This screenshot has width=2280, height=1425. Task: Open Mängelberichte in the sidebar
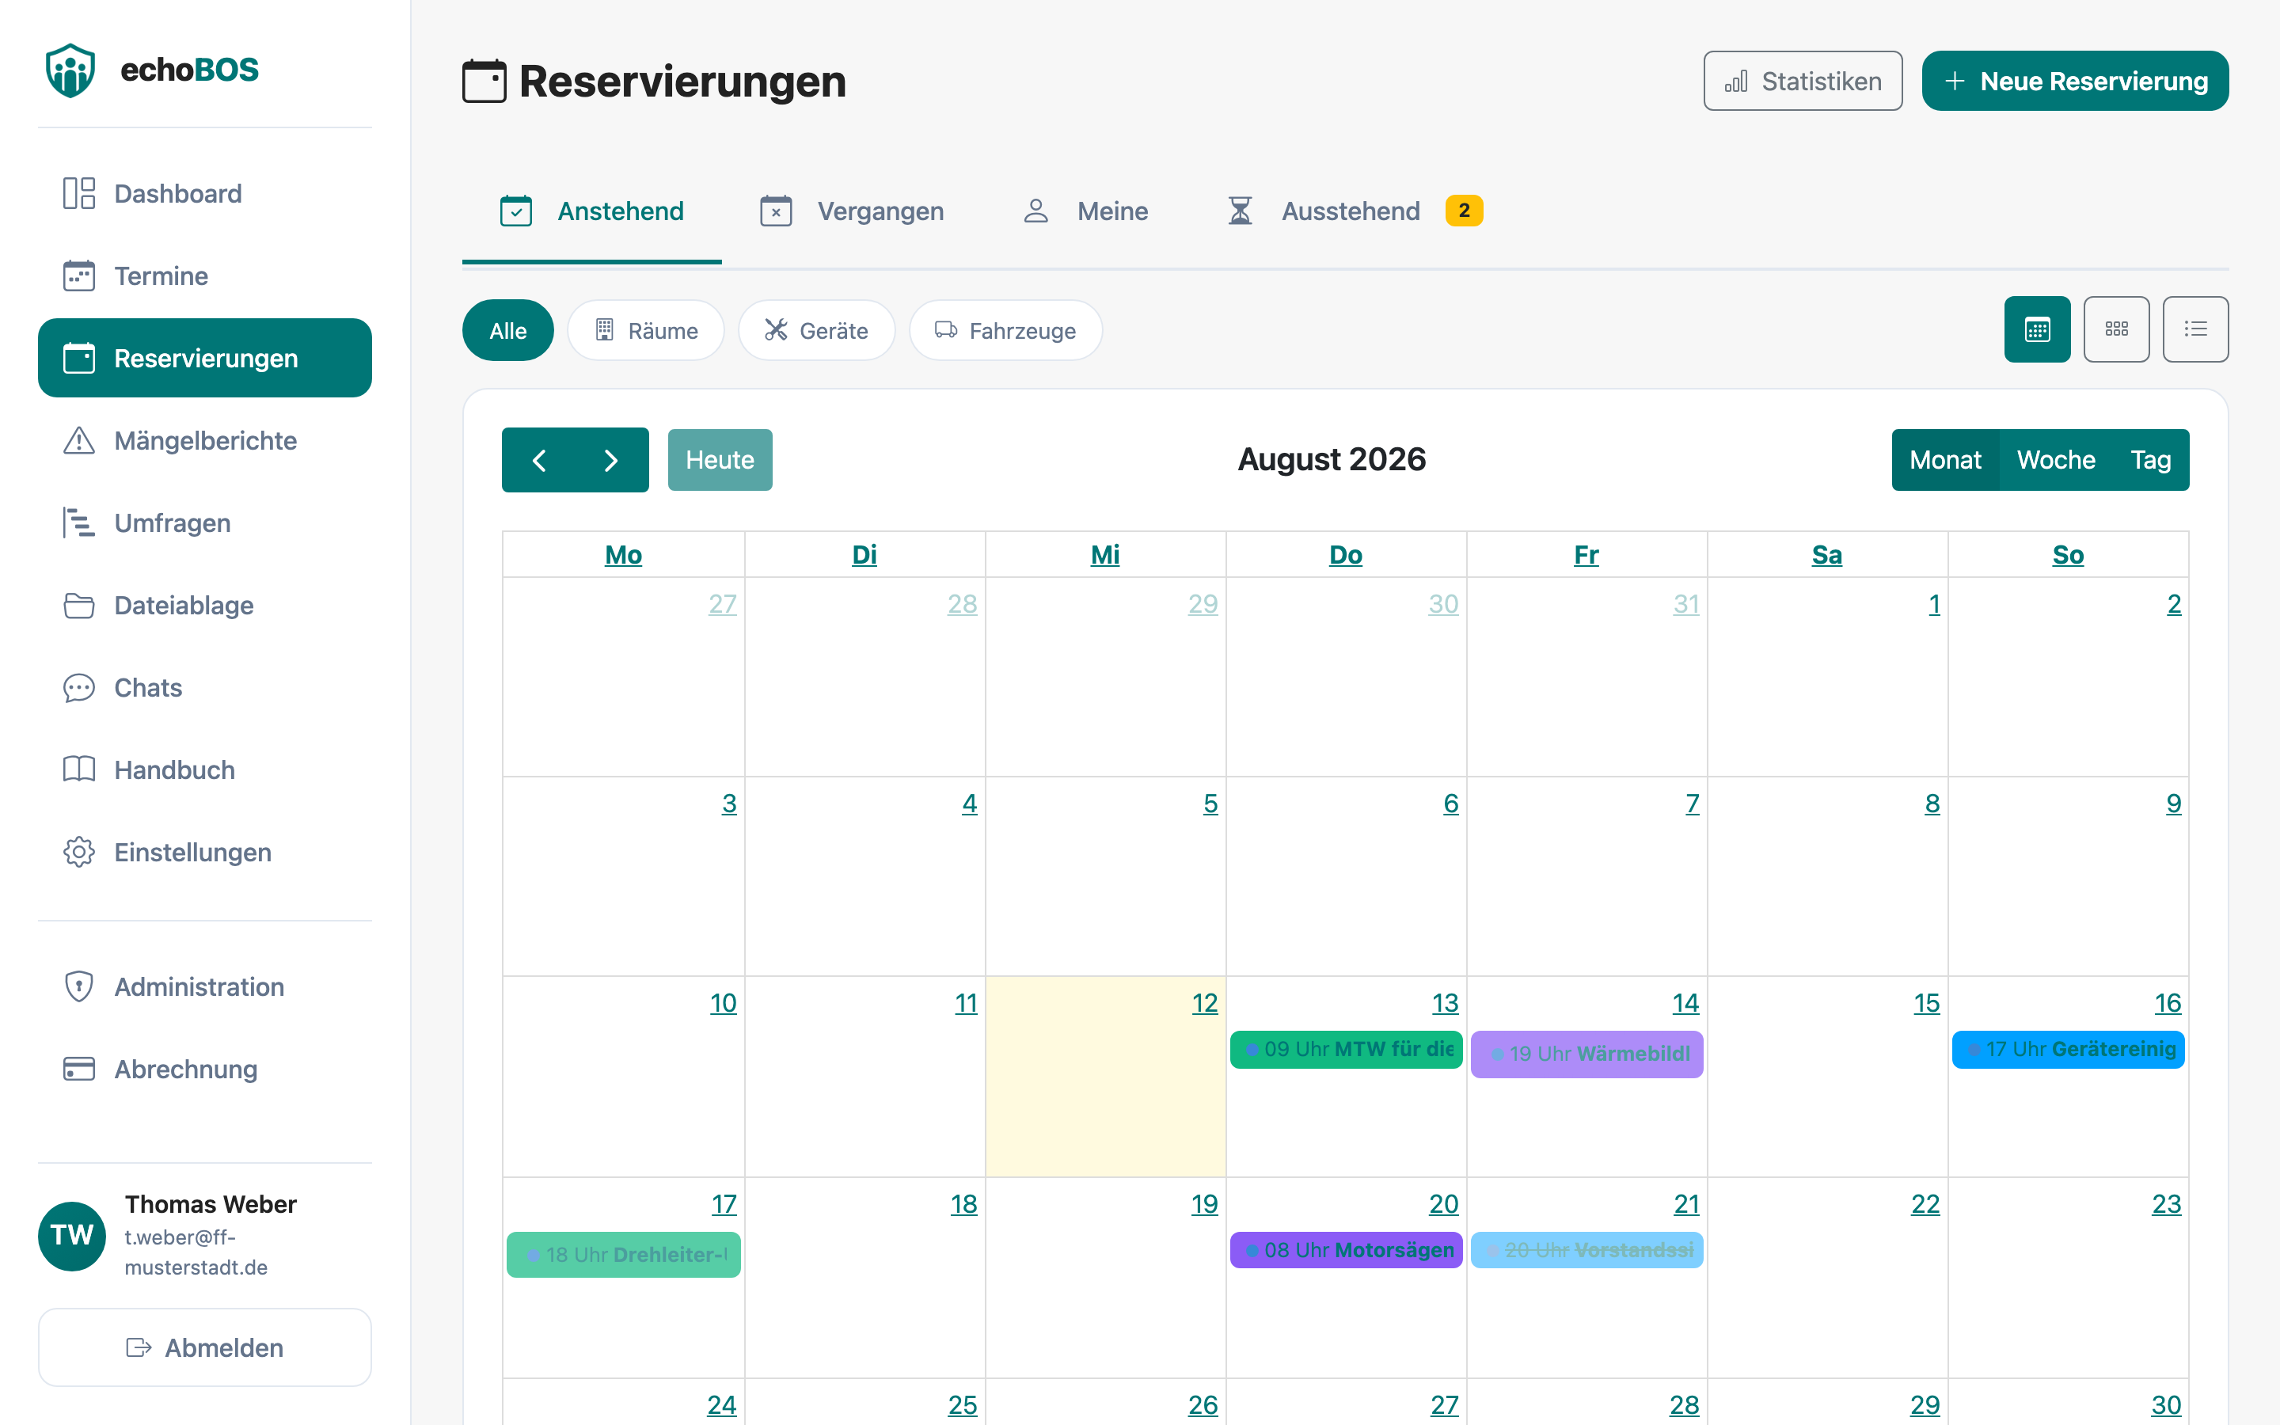(204, 440)
